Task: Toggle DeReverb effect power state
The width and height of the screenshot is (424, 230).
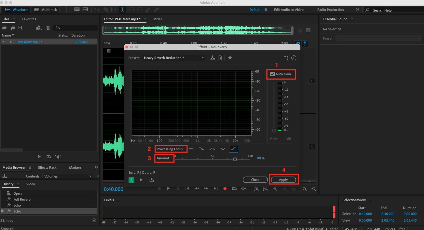Action: [131, 180]
